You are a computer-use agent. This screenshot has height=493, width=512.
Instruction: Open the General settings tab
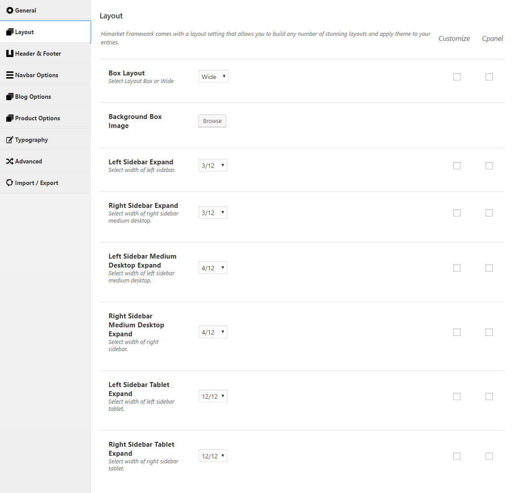coord(45,10)
